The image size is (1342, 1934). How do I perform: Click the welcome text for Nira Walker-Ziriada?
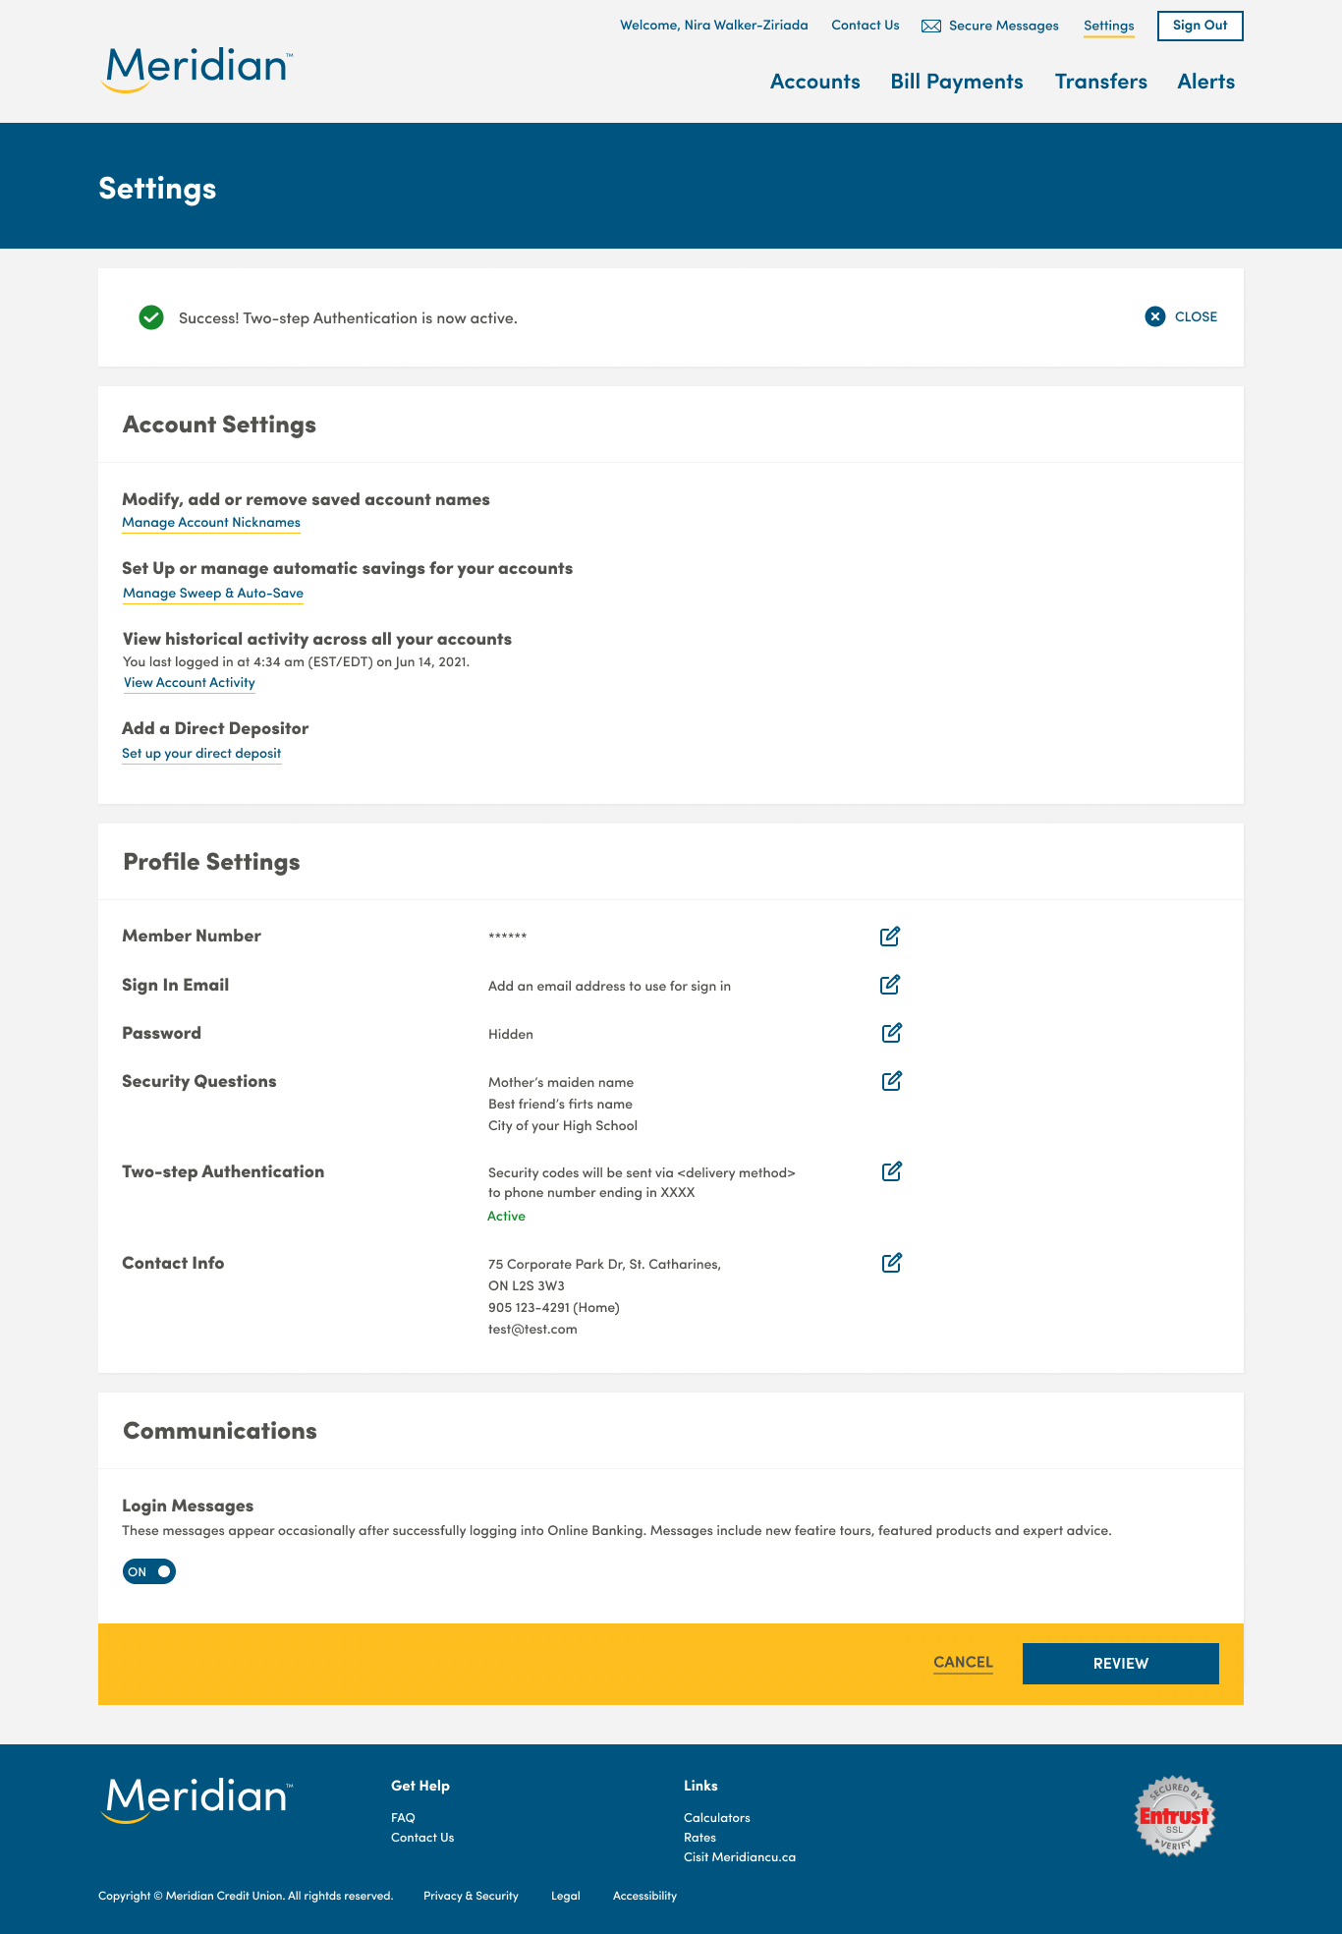pos(714,26)
